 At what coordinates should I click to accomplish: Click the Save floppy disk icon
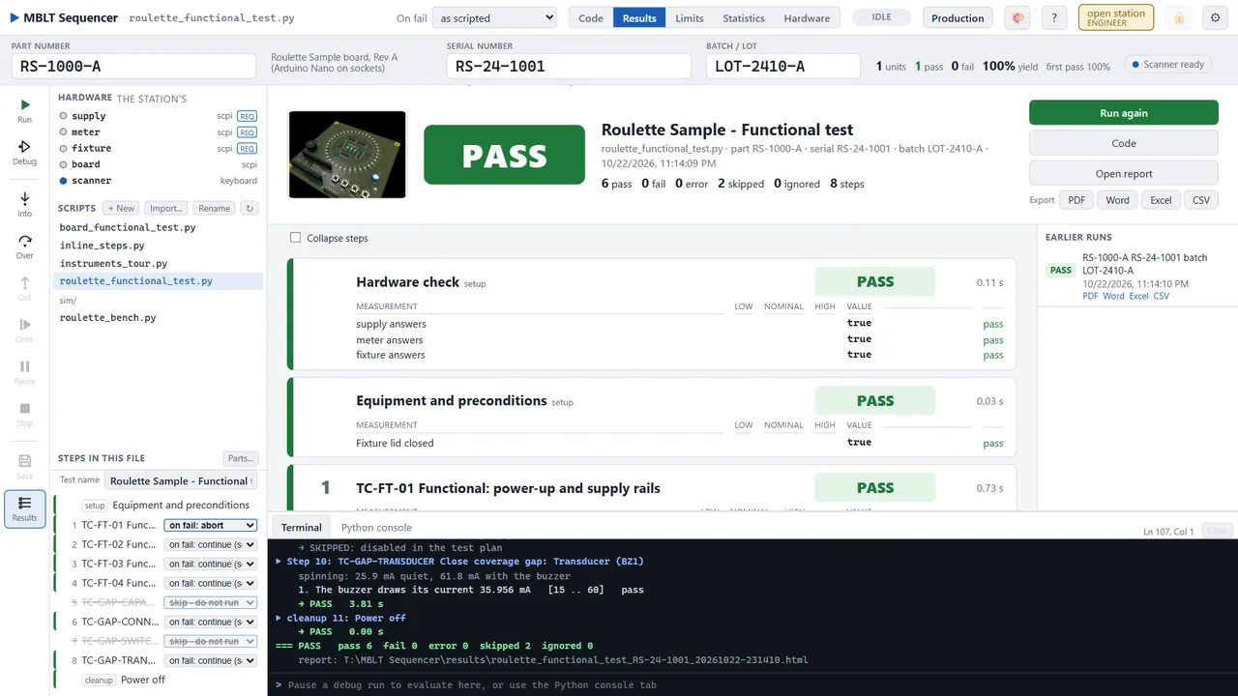24,467
